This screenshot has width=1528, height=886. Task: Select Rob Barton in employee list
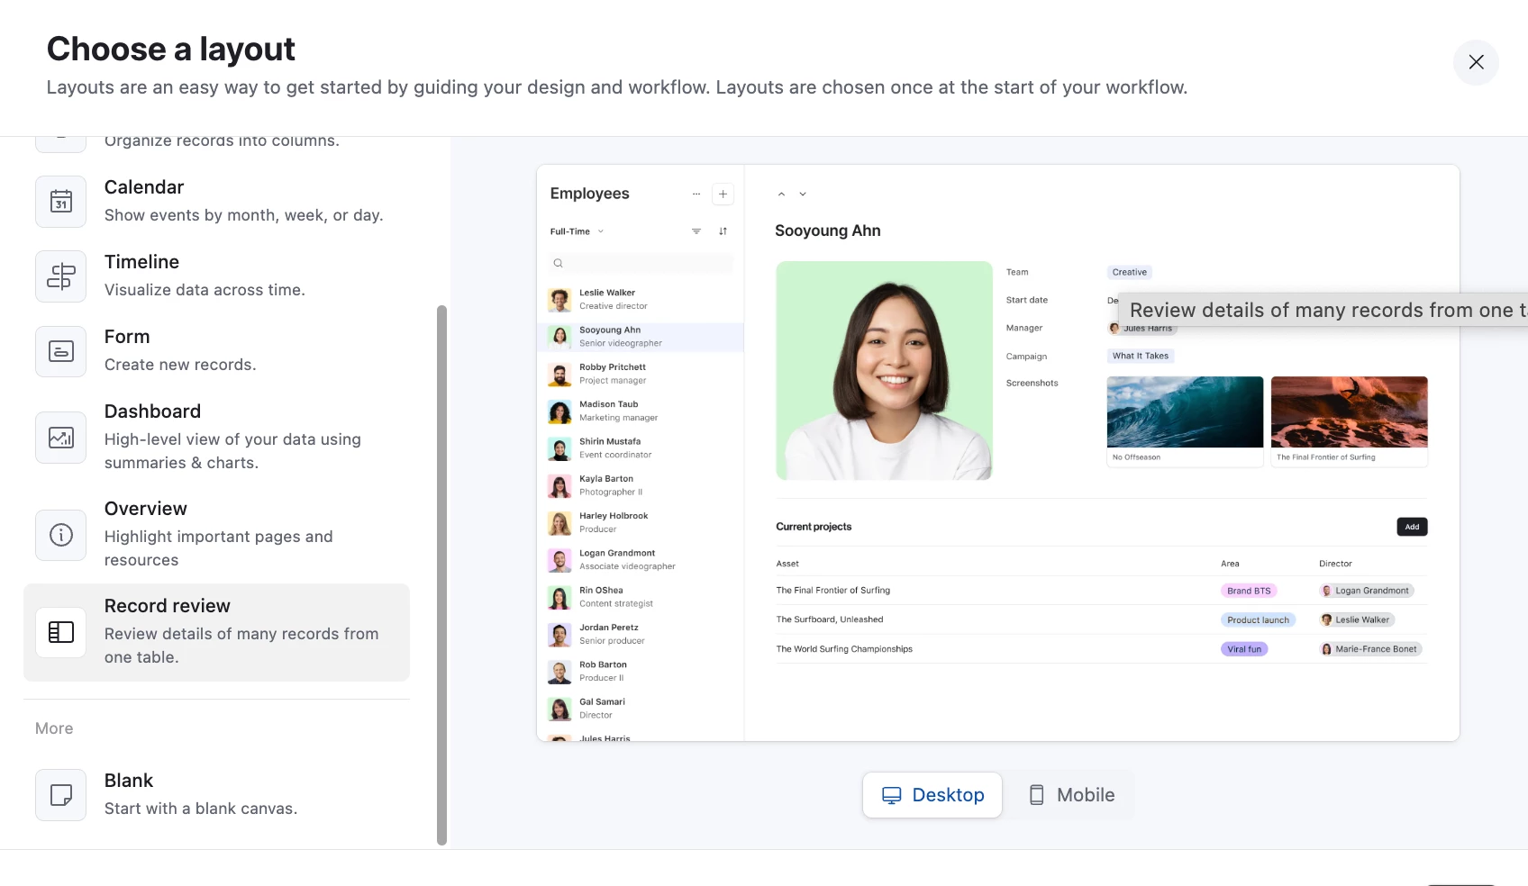coord(641,672)
